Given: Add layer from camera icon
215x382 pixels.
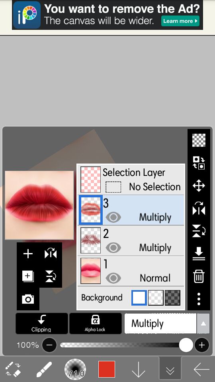Looking at the screenshot, I should coord(28,299).
